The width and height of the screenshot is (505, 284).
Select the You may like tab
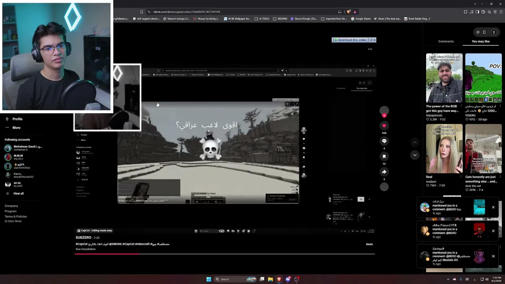pyautogui.click(x=481, y=41)
